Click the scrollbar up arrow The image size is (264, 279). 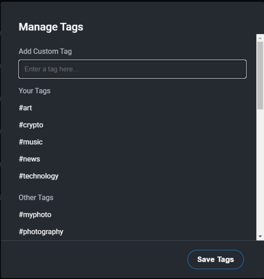260,38
